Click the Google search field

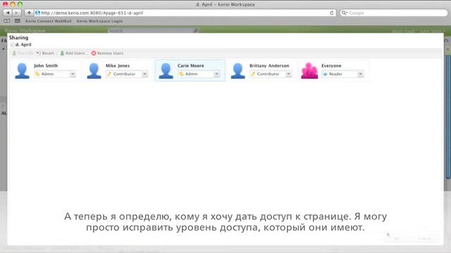394,13
